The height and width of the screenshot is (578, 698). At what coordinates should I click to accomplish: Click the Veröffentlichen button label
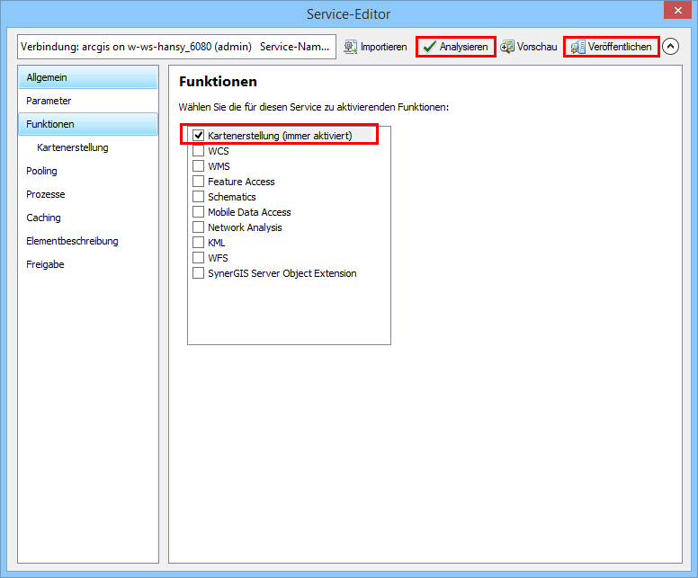point(620,47)
